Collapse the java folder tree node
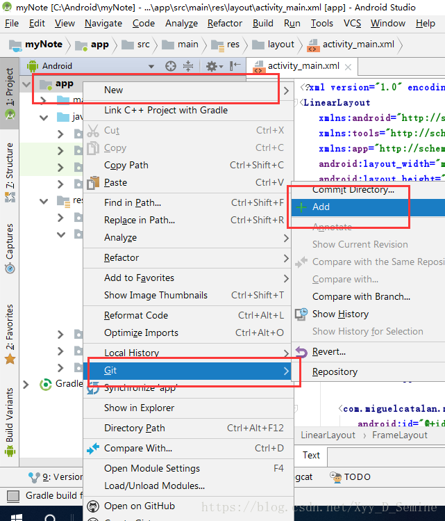This screenshot has height=521, width=445. point(44,118)
